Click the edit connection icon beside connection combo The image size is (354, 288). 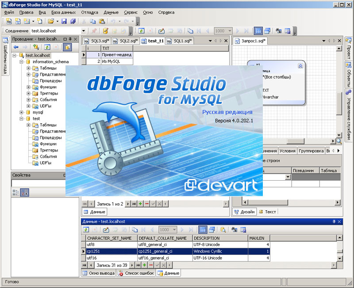click(x=105, y=31)
